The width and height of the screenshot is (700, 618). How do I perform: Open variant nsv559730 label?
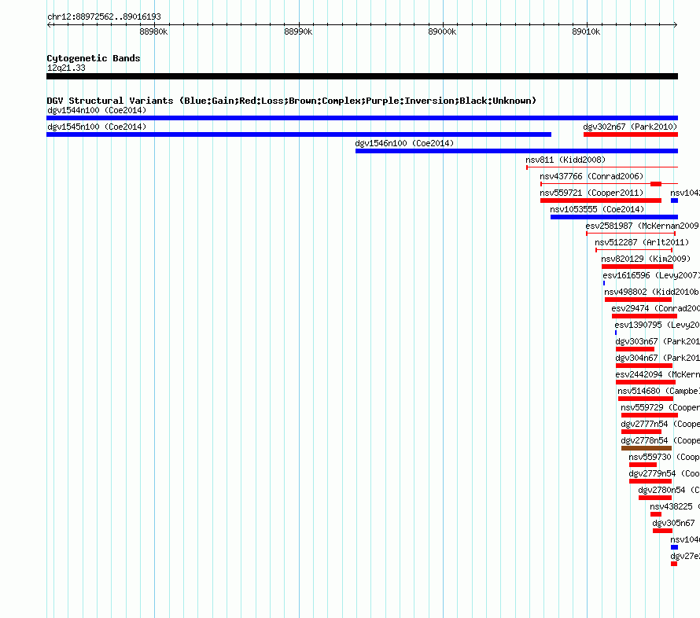664,457
